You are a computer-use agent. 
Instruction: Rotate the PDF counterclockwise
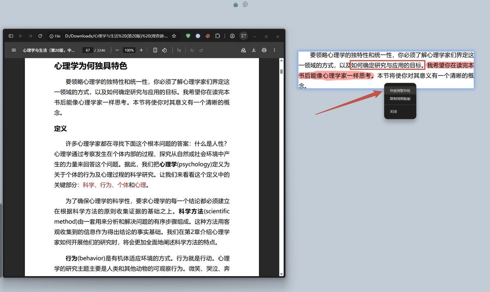(x=164, y=50)
